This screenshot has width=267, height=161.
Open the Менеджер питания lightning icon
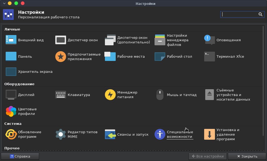(110, 95)
